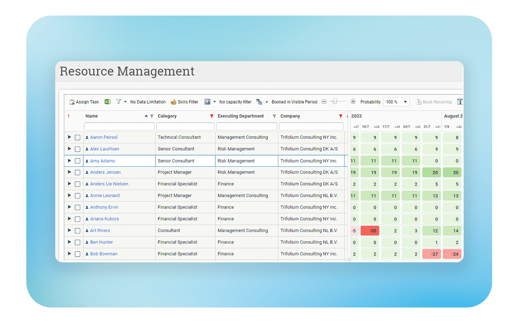Click the Name column filter text field
Image resolution: width=518 pixels, height=323 pixels.
pyautogui.click(x=119, y=127)
